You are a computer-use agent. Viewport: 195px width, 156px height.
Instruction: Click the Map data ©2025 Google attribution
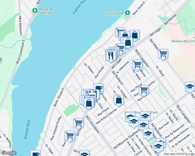(x=179, y=154)
